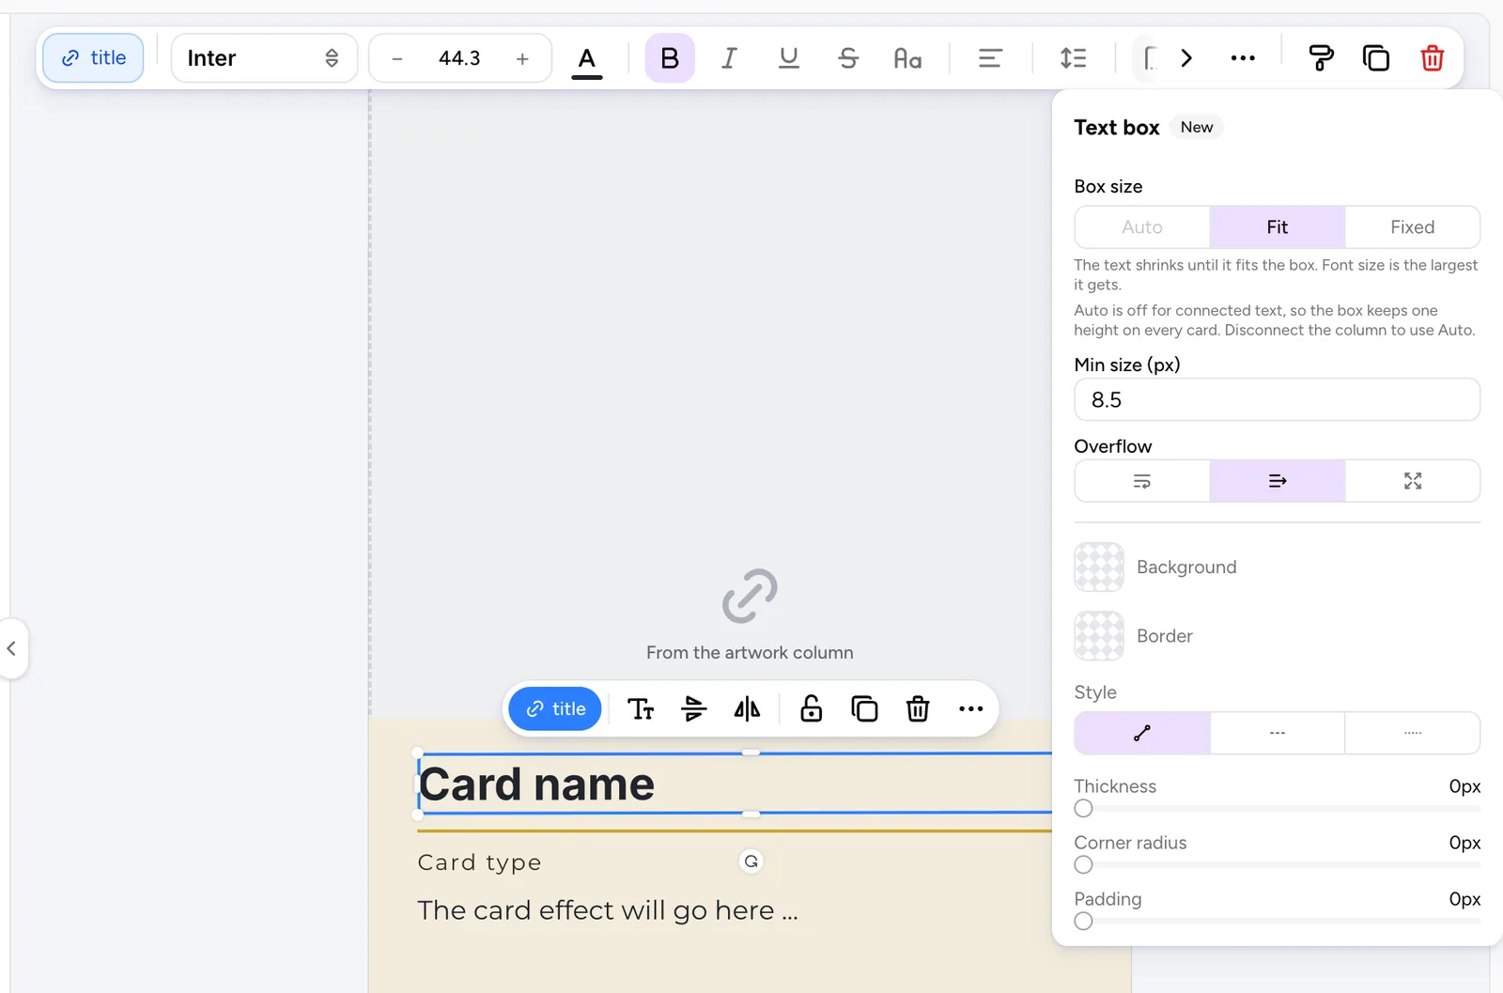
Task: Choose the single-line arrow overflow option
Action: (1278, 481)
